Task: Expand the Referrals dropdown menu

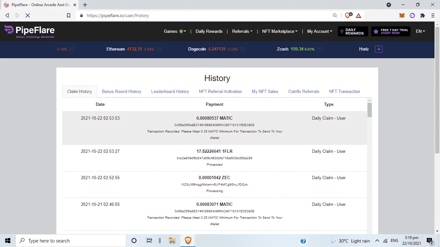Action: 242,31
